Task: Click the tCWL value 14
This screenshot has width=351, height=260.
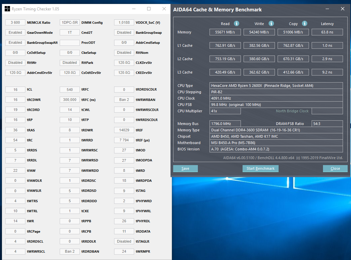Action: click(70, 110)
